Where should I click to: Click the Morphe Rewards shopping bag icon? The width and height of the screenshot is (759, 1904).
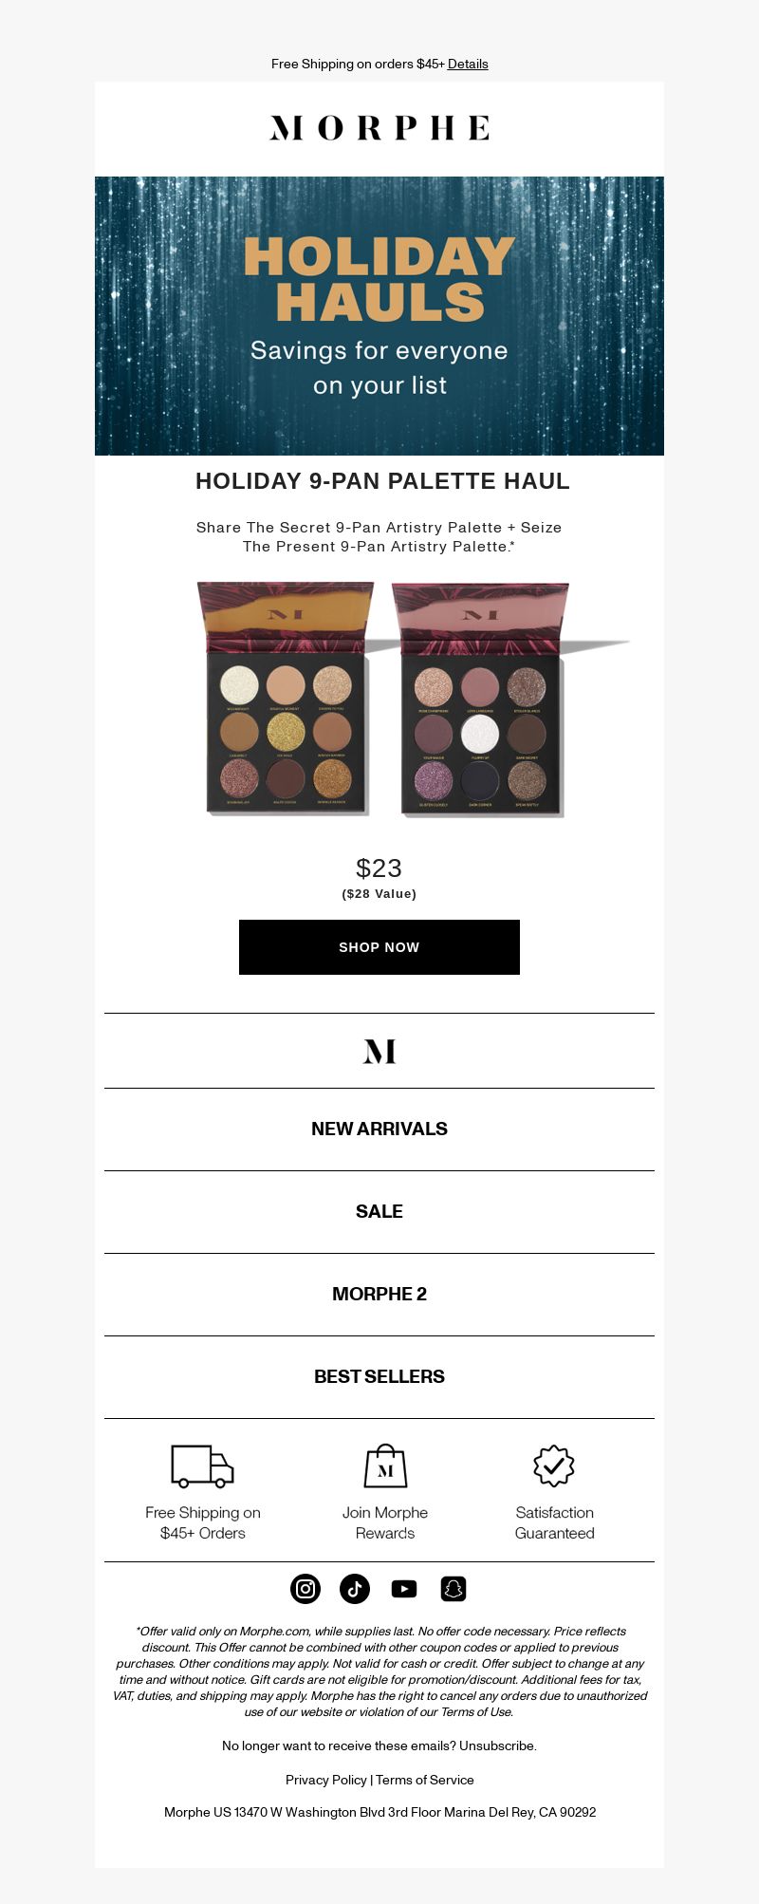pyautogui.click(x=385, y=1465)
